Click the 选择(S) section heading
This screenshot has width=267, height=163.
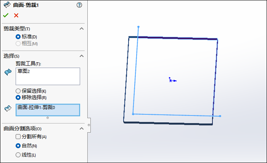click(x=11, y=56)
